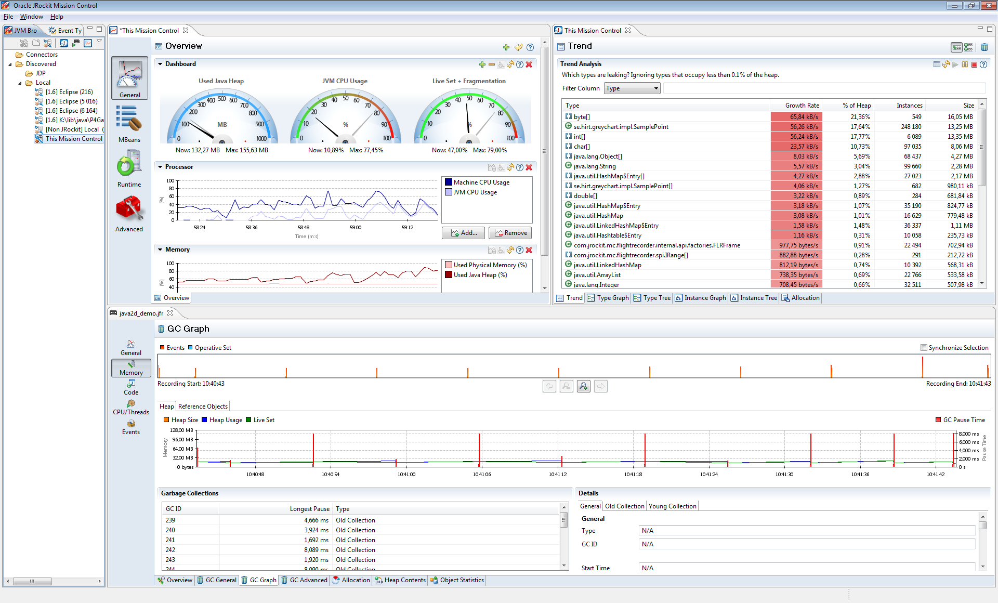998x603 pixels.
Task: Click the Heap Usage blue color swatch
Action: [204, 420]
